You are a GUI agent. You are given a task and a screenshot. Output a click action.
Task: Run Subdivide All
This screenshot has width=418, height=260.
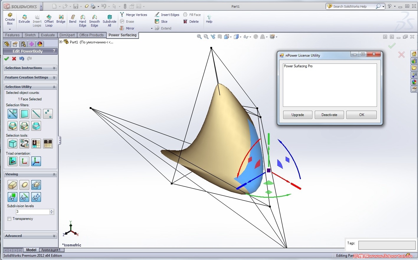[109, 21]
